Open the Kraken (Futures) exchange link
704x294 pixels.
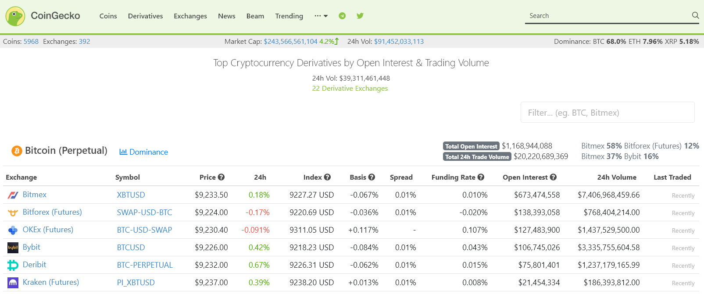coord(51,282)
